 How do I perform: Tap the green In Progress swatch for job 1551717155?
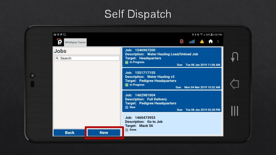click(x=126, y=85)
